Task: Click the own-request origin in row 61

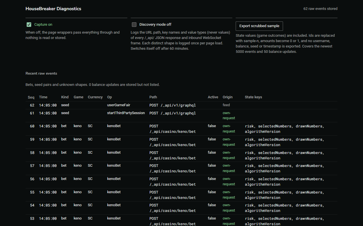Action: [229, 116]
